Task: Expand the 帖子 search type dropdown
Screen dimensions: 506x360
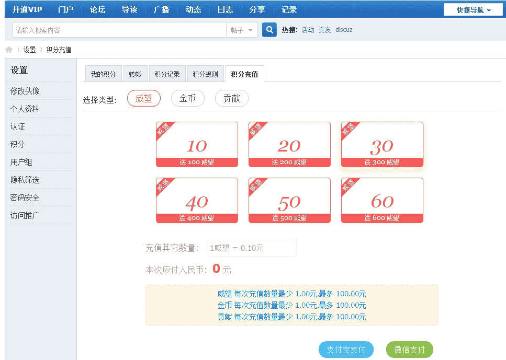Action: (242, 30)
